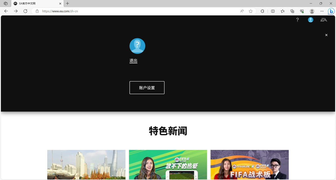The height and width of the screenshot is (180, 336).
Task: Click the address bar URL
Action: [60, 11]
